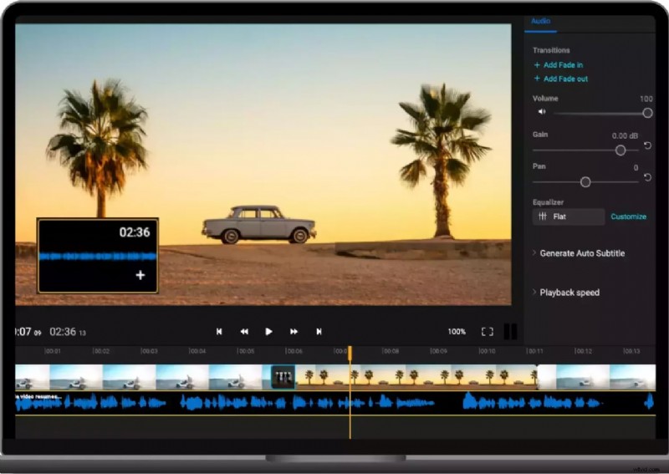Open the Audio tab
The image size is (669, 474).
point(540,21)
